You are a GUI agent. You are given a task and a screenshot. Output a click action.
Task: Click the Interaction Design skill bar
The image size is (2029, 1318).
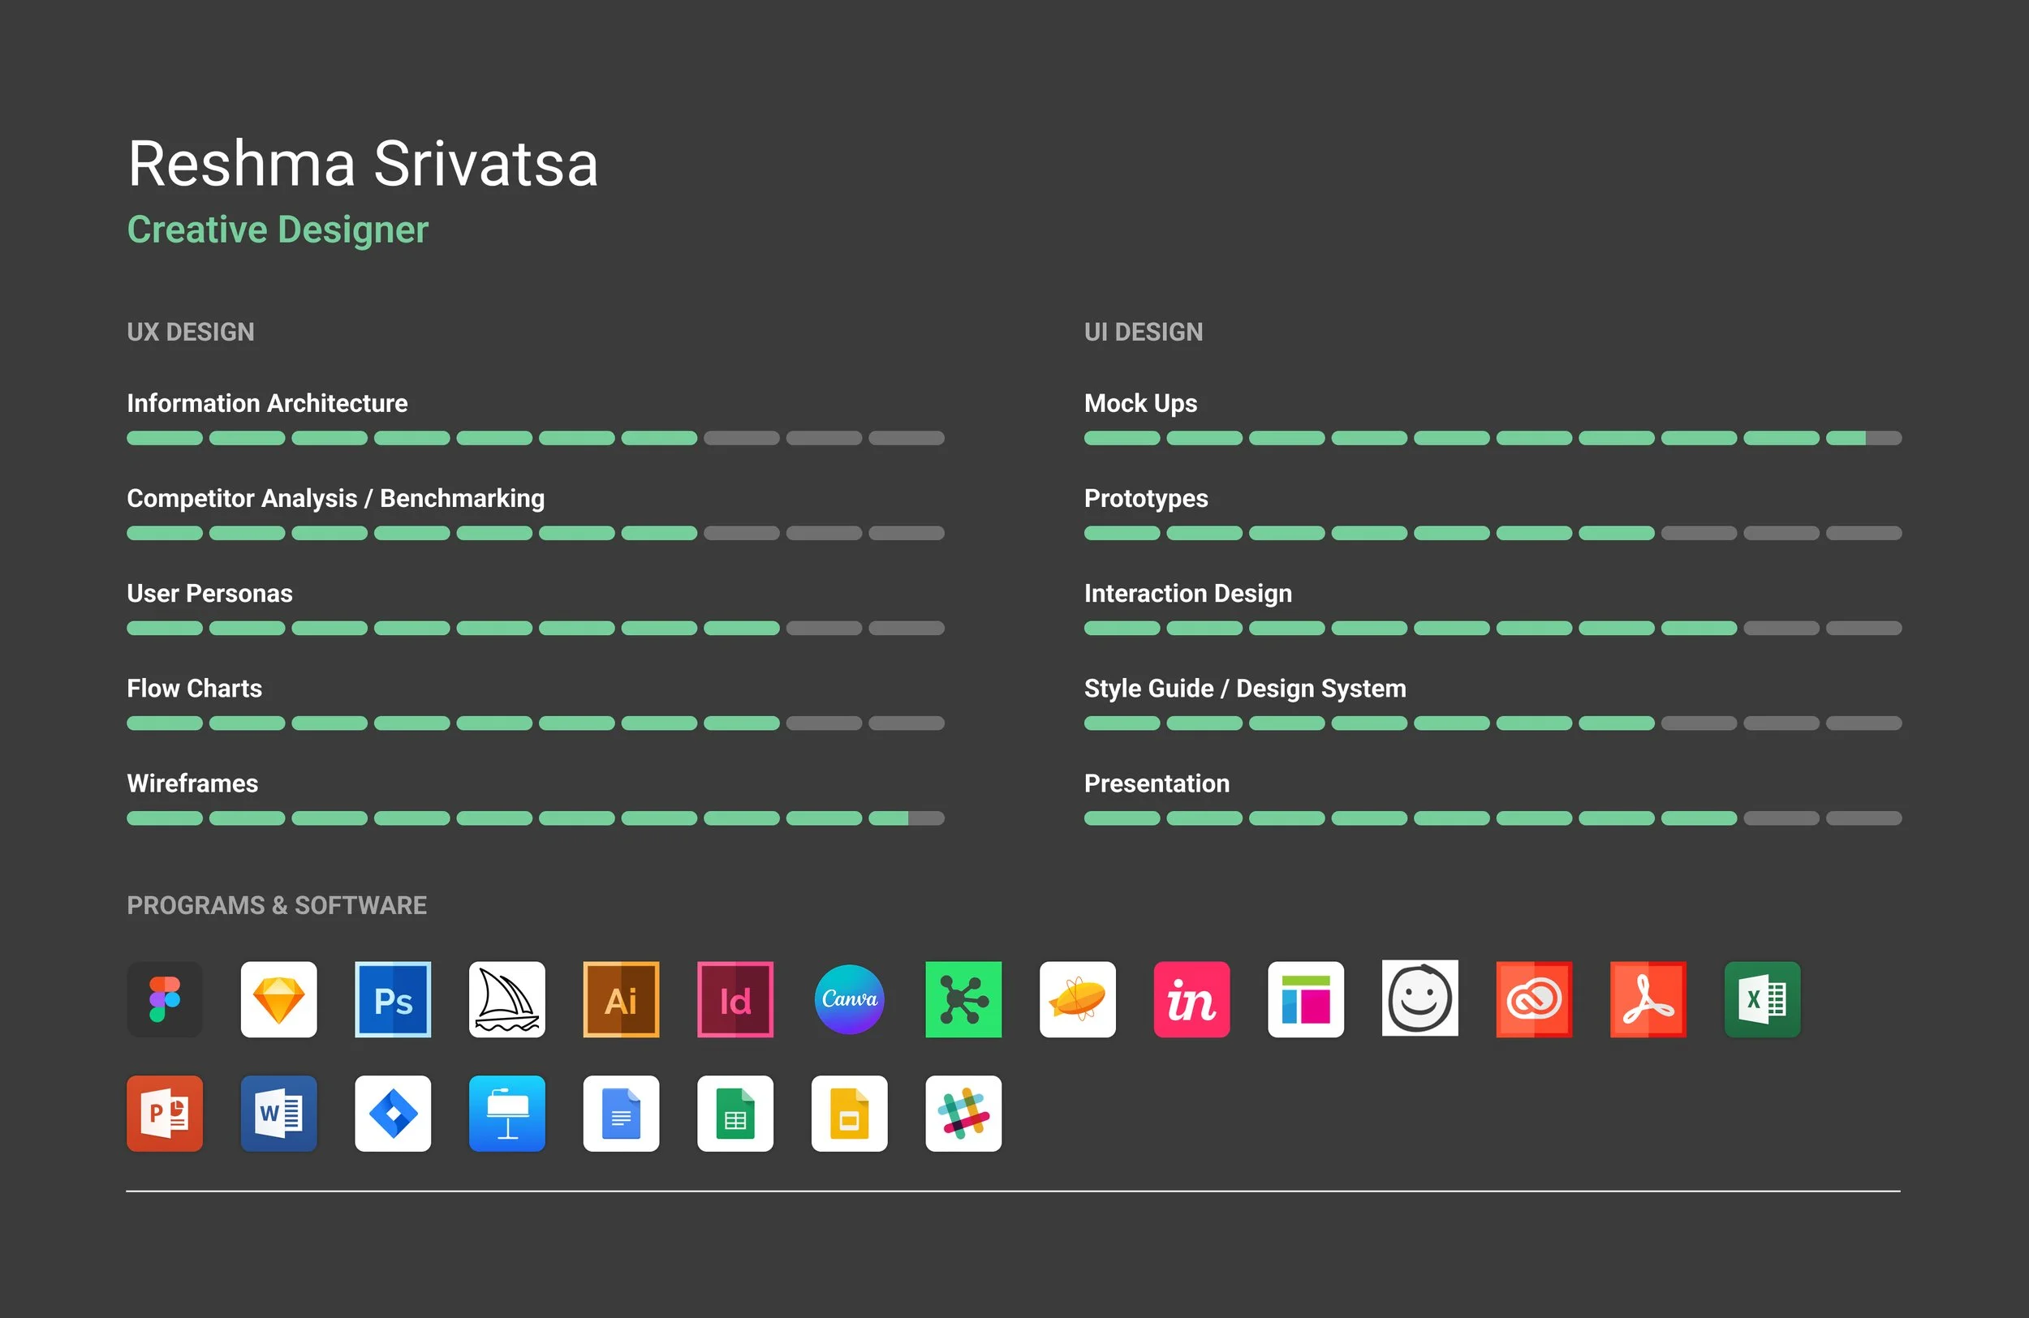(1493, 628)
